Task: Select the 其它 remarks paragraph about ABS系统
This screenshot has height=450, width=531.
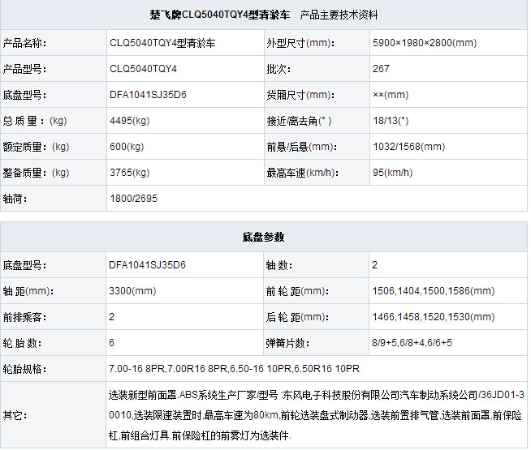Action: coord(317,415)
